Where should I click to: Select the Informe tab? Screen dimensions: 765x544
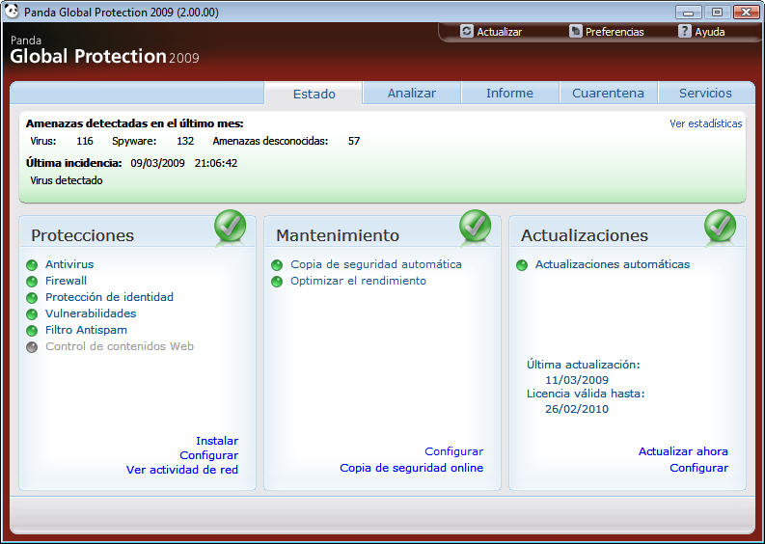509,93
